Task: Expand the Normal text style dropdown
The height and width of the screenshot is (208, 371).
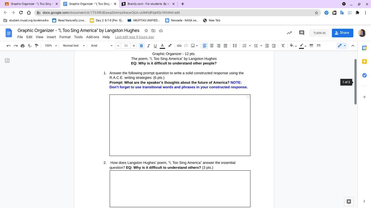Action: 74,46
